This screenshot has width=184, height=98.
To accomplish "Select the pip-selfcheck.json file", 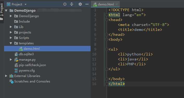I will tap(47, 65).
